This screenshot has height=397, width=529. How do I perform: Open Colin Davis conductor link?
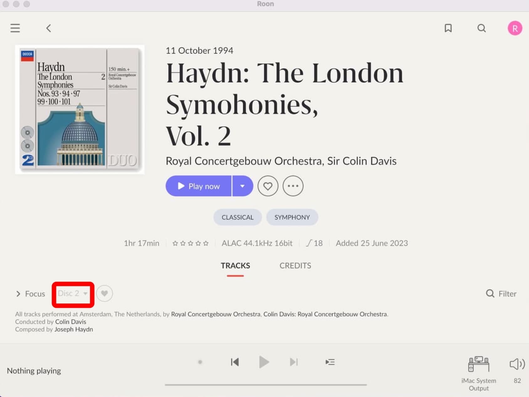(70, 322)
